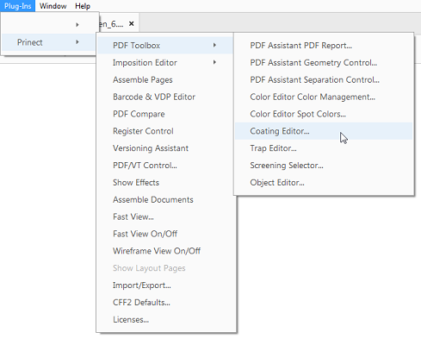Open Licenses dialog
The width and height of the screenshot is (421, 345).
(165, 319)
